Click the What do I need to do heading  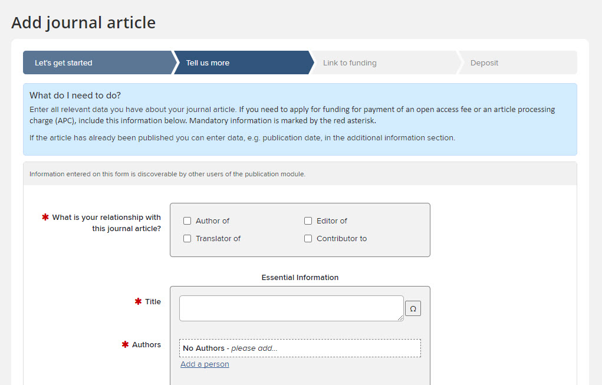(x=75, y=96)
